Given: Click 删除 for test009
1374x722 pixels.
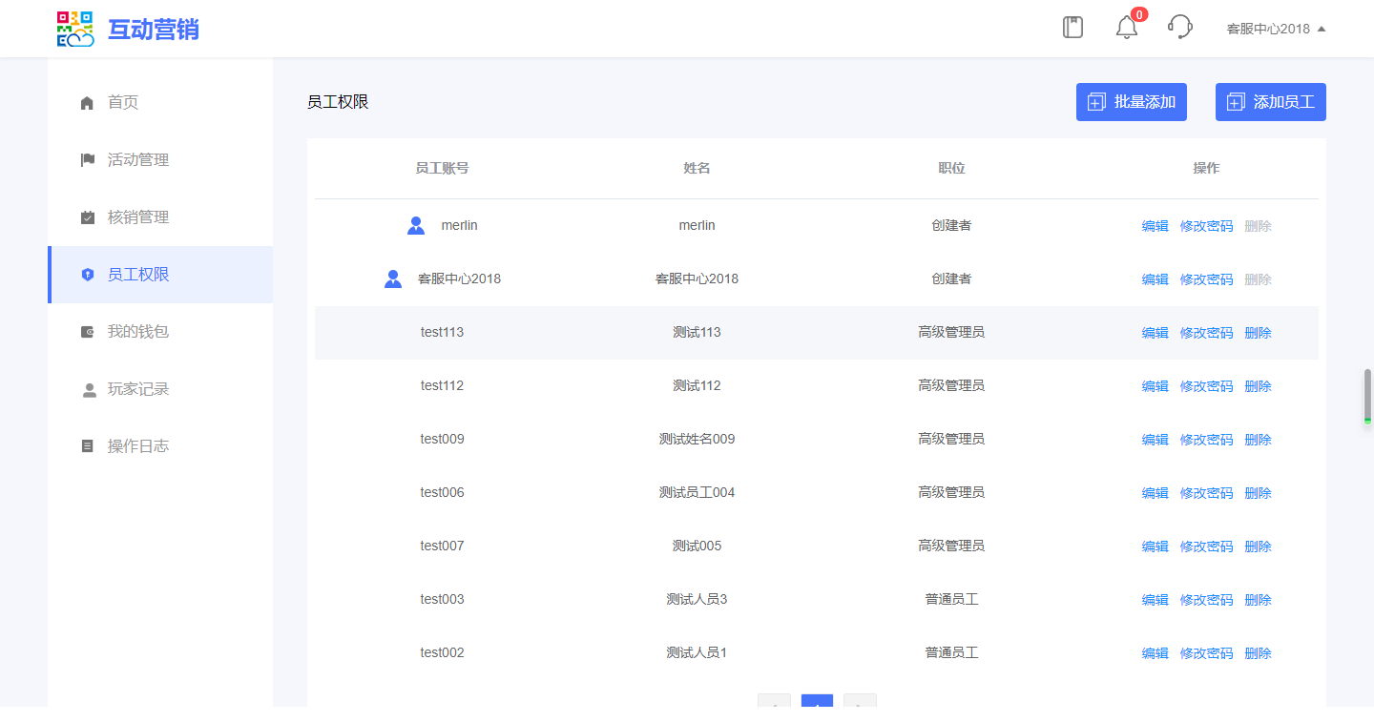Looking at the screenshot, I should point(1259,440).
